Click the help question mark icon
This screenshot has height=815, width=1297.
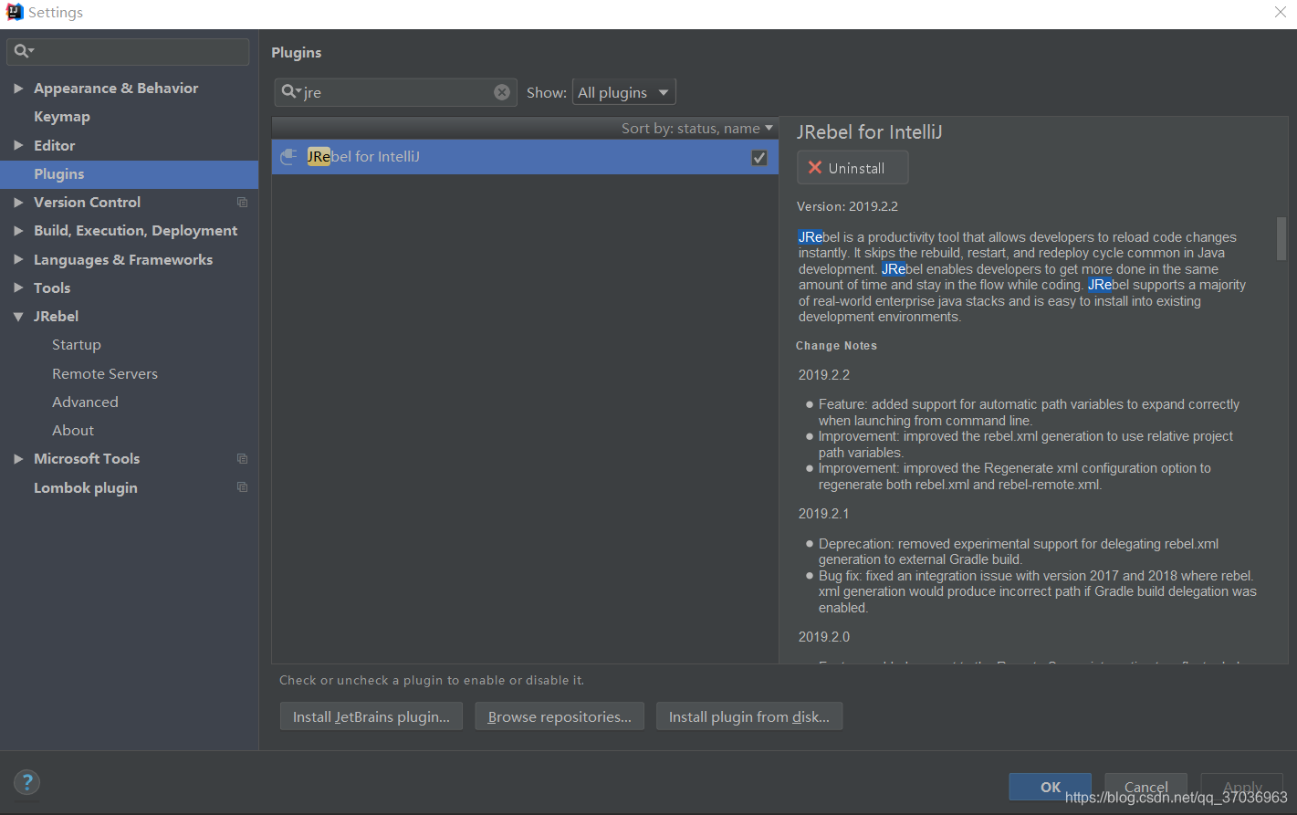pos(26,782)
